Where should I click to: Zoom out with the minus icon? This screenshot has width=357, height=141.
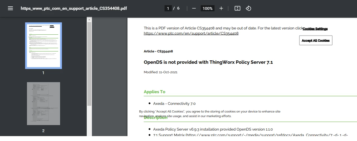tap(194, 8)
